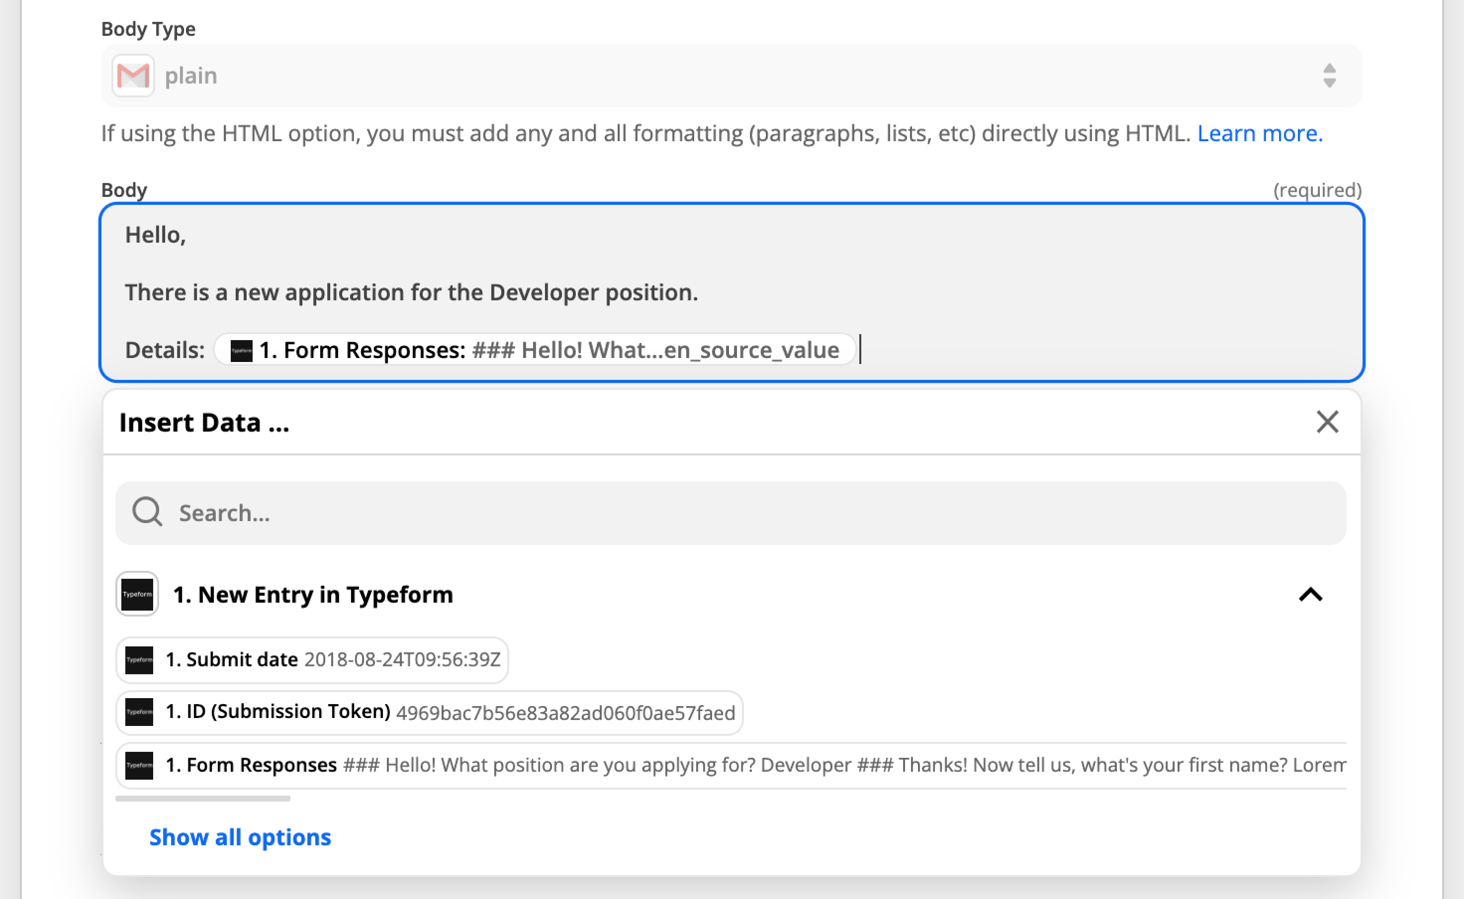Image resolution: width=1464 pixels, height=899 pixels.
Task: Click Show all options link
Action: pyautogui.click(x=240, y=837)
